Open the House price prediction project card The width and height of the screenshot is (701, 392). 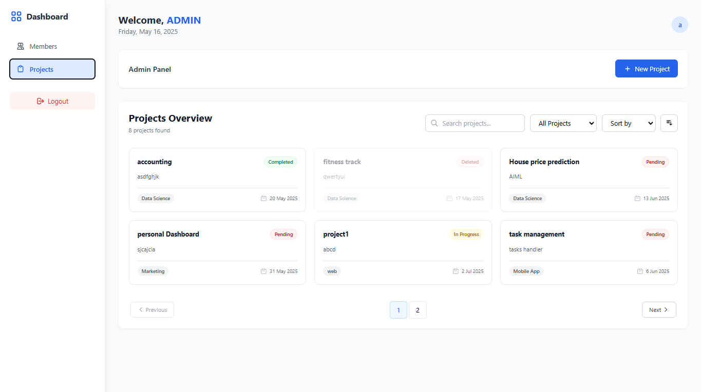pos(589,180)
